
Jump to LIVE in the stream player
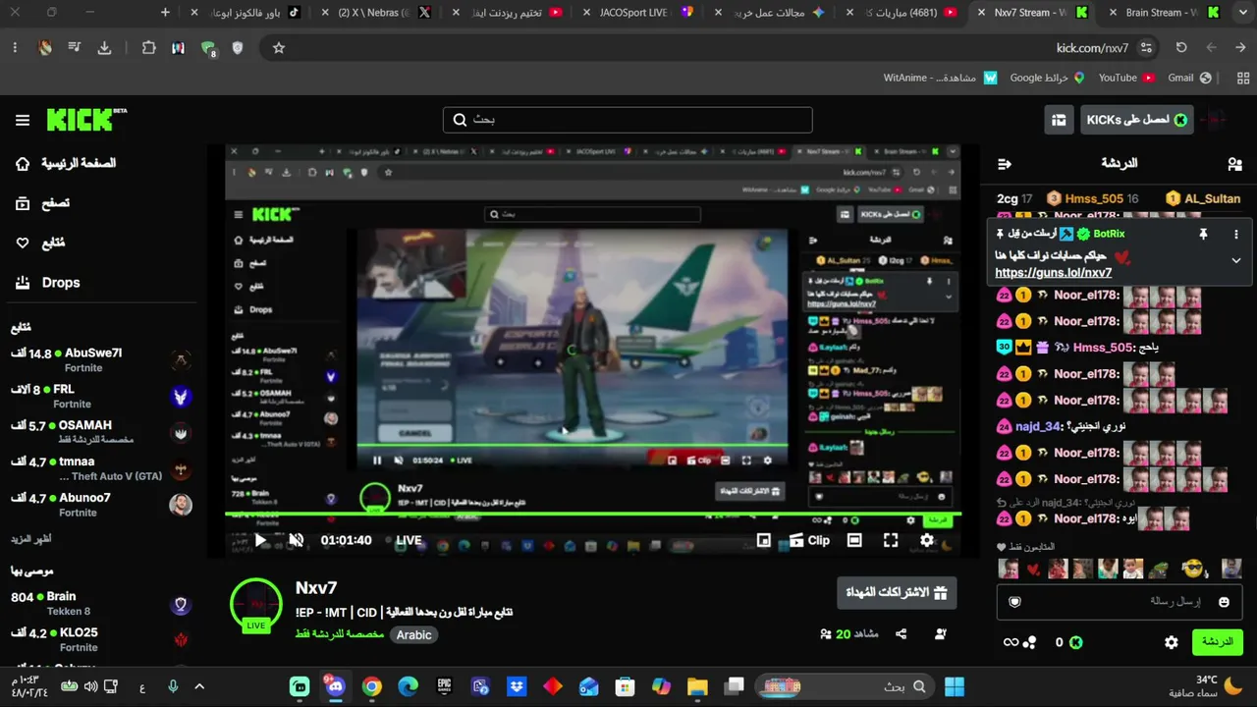tap(403, 540)
